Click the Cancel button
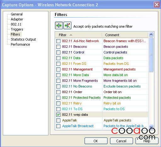This screenshot has width=161, height=147. click(121, 141)
